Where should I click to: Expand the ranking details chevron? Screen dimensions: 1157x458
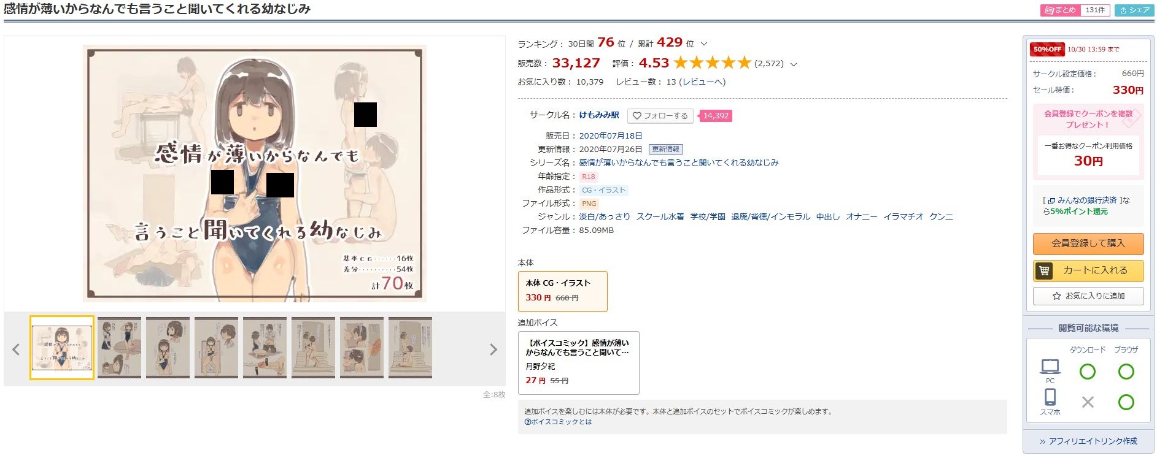tap(704, 44)
